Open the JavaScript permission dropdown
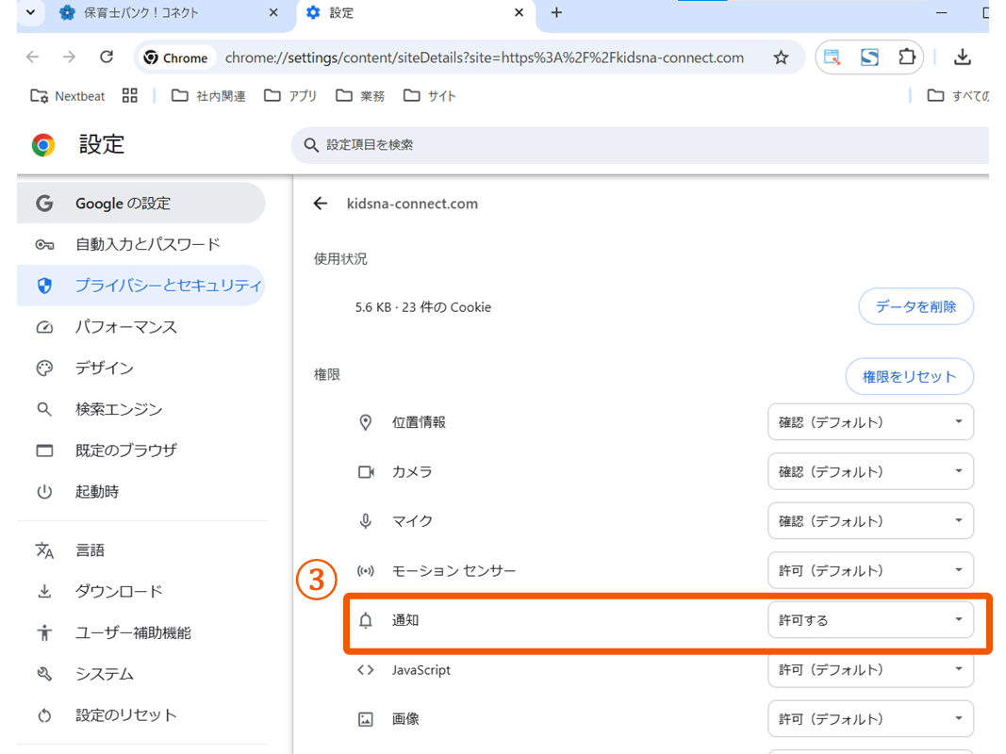The height and width of the screenshot is (754, 1006). tap(870, 670)
